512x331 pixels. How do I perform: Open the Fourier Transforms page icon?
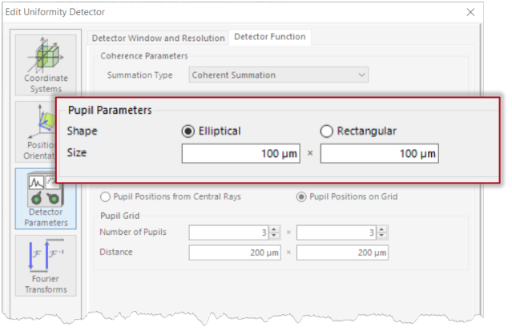tap(45, 265)
